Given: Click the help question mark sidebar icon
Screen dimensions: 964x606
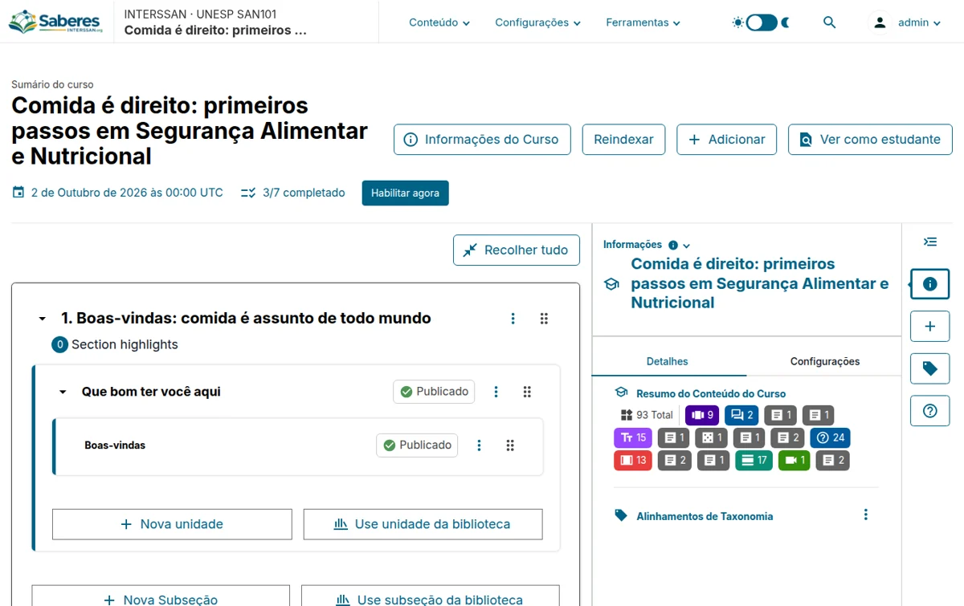Looking at the screenshot, I should click(x=930, y=411).
